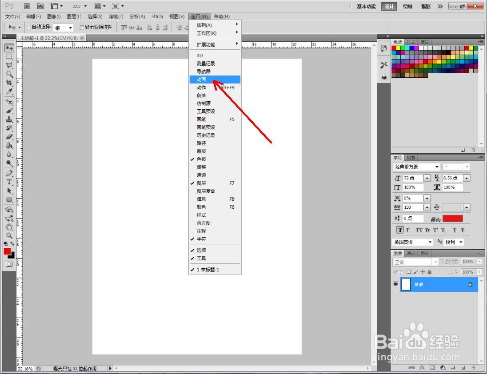The width and height of the screenshot is (487, 374).
Task: Switch to 基本功能 workspace
Action: pos(366,6)
